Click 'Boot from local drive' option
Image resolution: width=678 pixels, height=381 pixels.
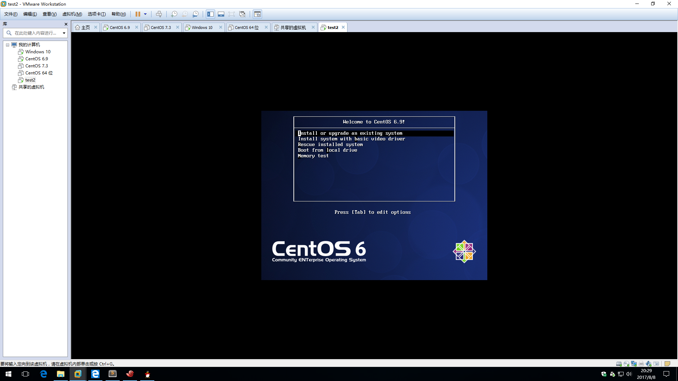pos(327,150)
